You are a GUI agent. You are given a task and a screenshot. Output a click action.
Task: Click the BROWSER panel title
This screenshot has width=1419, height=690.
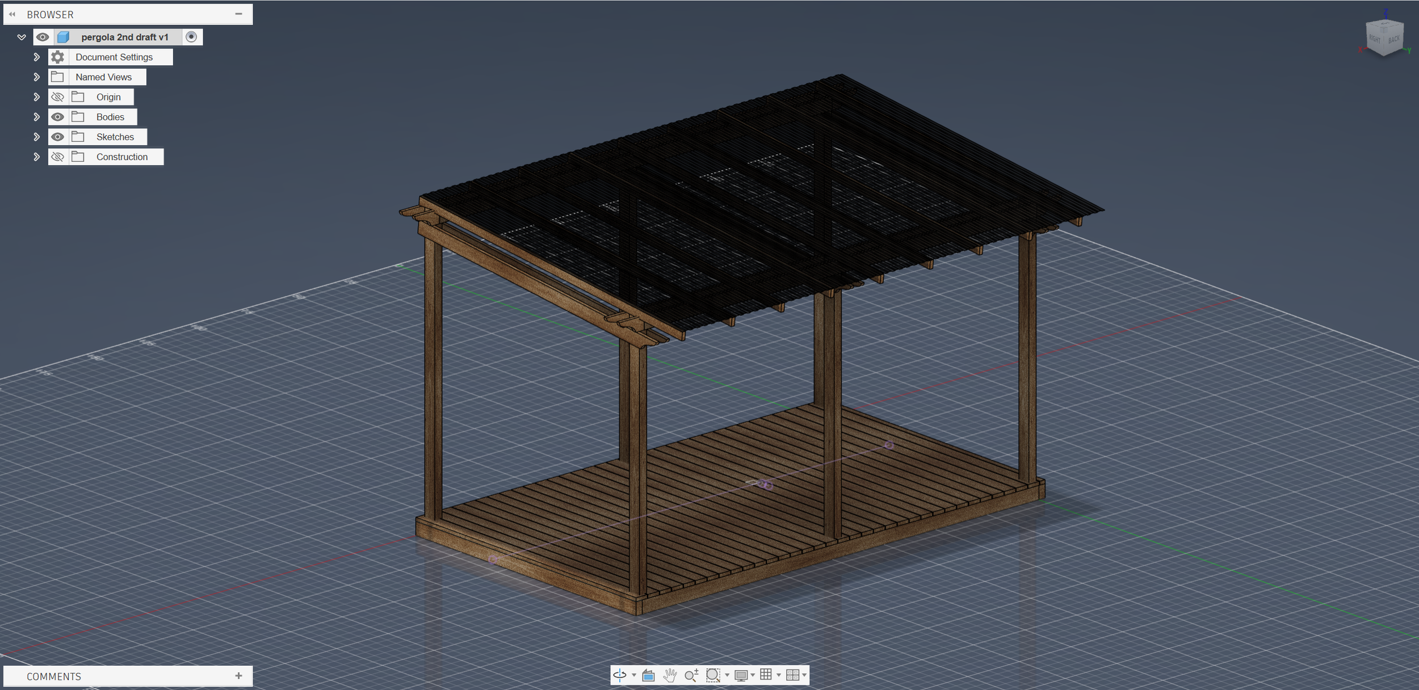(51, 14)
